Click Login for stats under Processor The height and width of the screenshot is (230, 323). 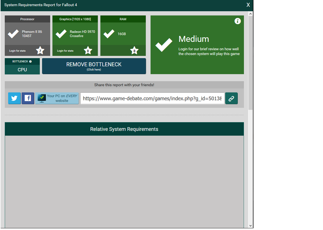point(17,51)
